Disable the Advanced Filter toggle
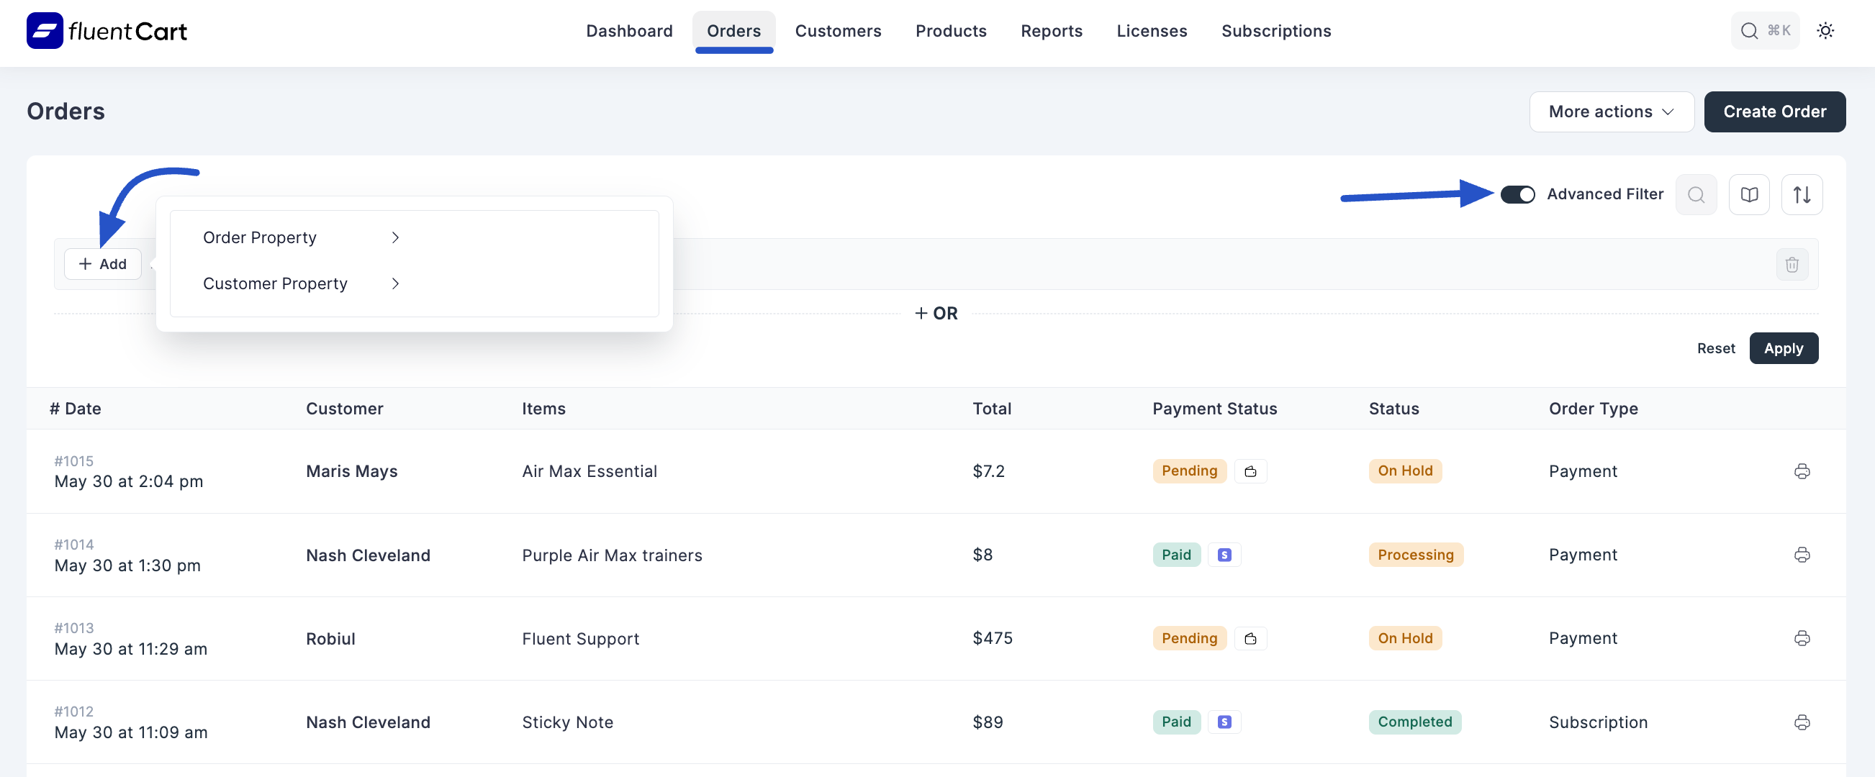The image size is (1875, 777). [x=1517, y=194]
